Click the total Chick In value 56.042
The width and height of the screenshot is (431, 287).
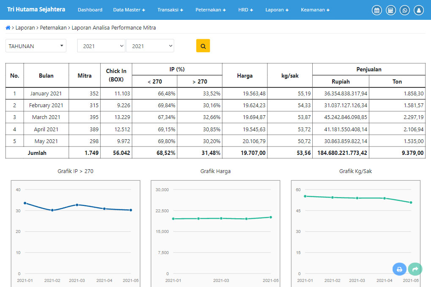pos(122,153)
